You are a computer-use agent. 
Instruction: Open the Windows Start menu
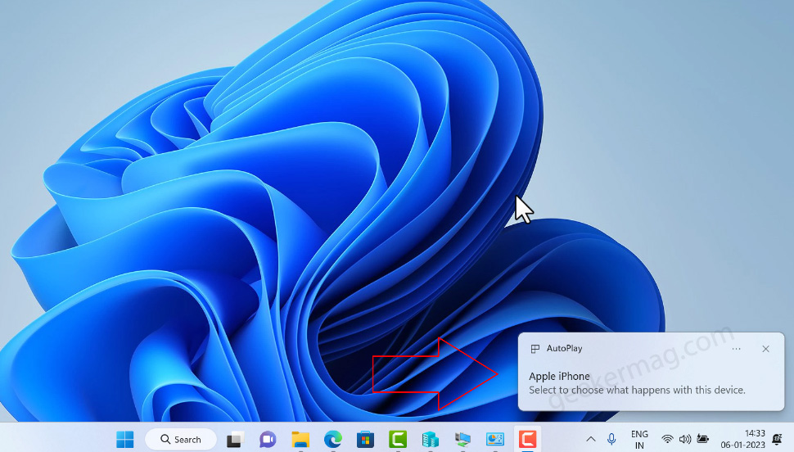click(125, 440)
